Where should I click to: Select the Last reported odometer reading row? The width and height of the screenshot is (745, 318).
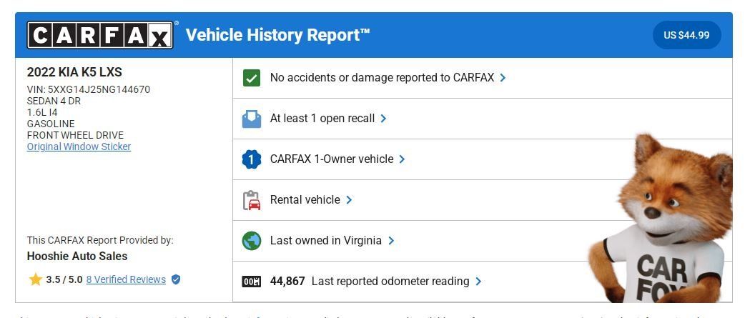pyautogui.click(x=483, y=282)
